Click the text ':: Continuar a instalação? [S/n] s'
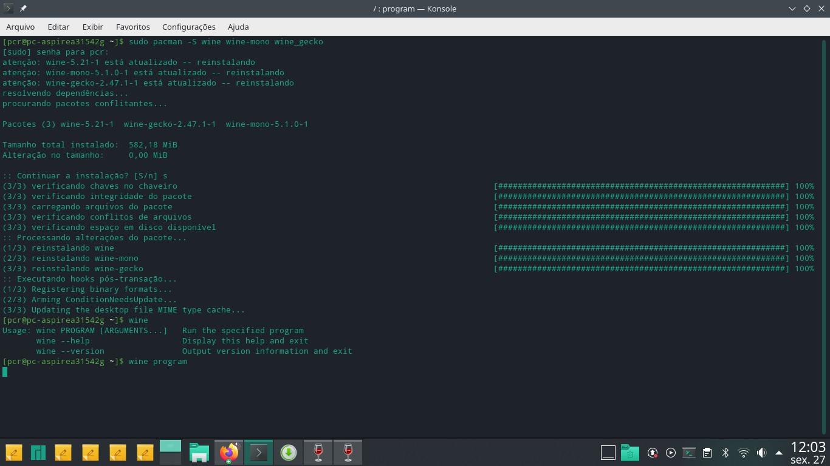830x466 pixels. [x=85, y=176]
